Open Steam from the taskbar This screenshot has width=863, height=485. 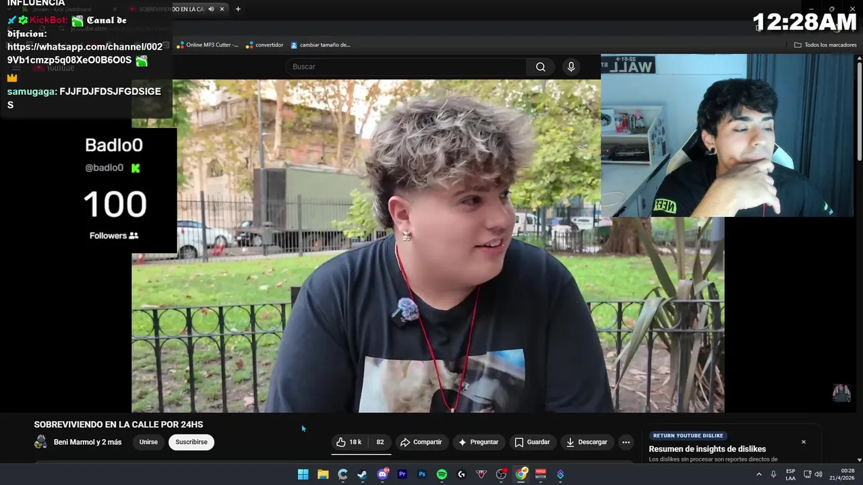pos(362,474)
